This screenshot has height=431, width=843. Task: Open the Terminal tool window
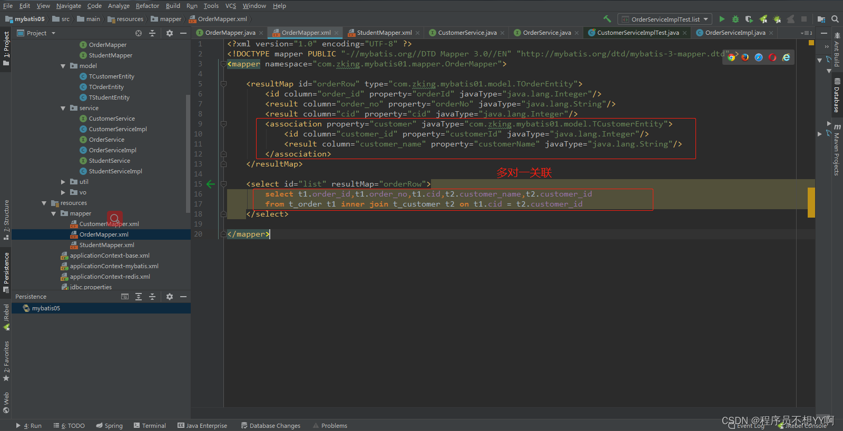(x=150, y=425)
